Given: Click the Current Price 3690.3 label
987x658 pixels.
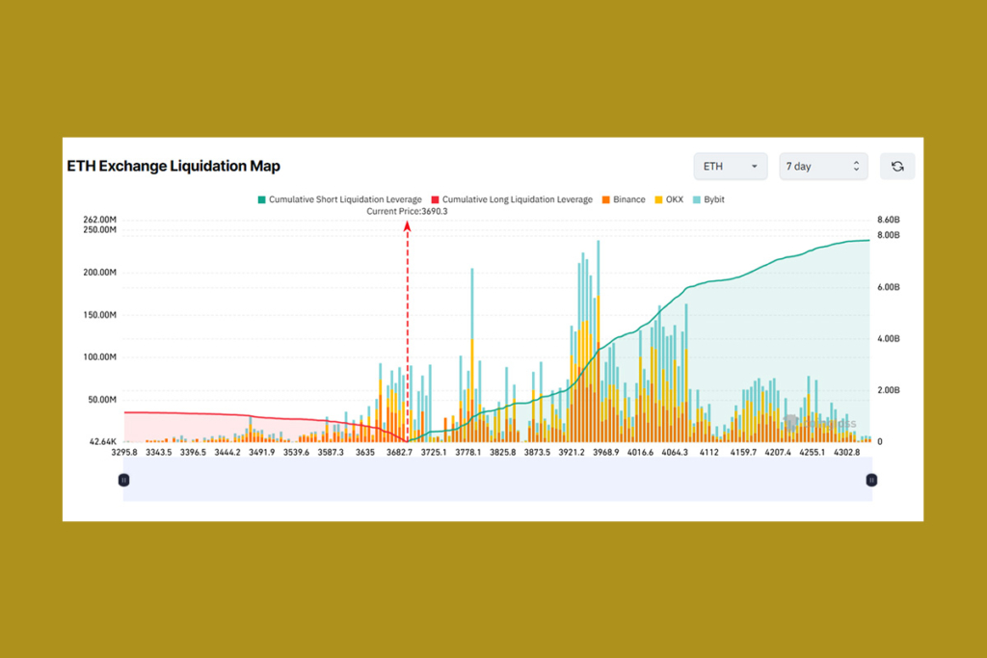Looking at the screenshot, I should 407,211.
